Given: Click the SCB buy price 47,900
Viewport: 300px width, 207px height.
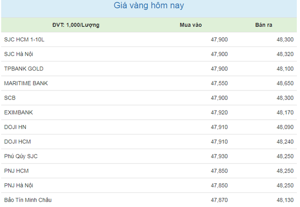Looking at the screenshot, I should coord(219,98).
